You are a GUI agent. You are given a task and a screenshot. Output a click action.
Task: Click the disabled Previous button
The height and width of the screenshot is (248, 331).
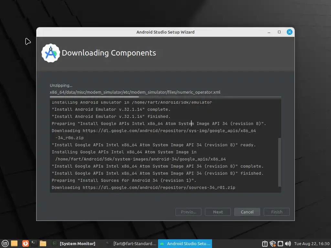pos(188,212)
